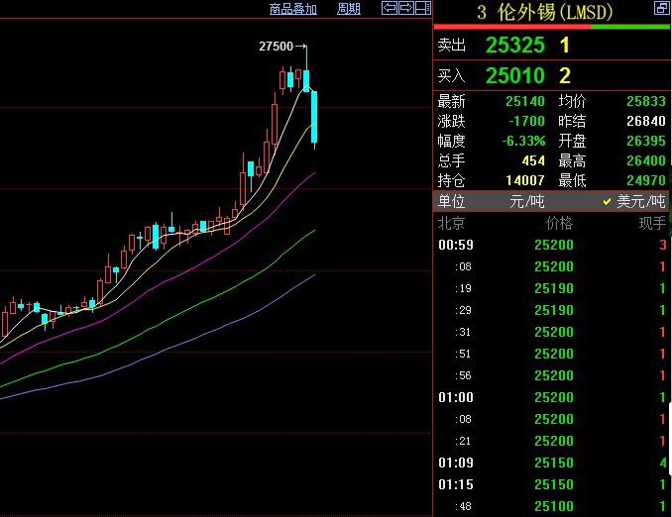The height and width of the screenshot is (517, 672).
Task: Click the 持仓 label
Action: pos(451,181)
